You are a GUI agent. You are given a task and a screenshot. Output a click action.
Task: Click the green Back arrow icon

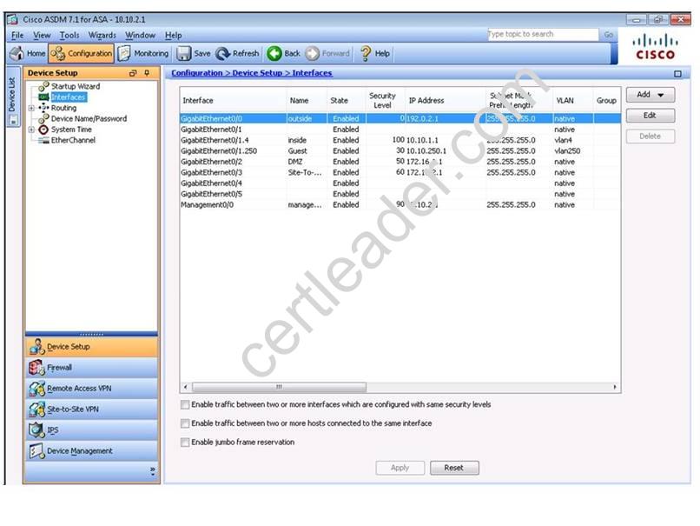click(x=274, y=54)
